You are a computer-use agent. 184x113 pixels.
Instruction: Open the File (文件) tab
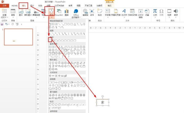pyautogui.click(x=5, y=6)
